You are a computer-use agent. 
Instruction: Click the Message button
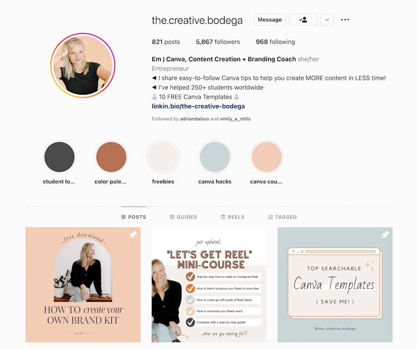[x=270, y=19]
